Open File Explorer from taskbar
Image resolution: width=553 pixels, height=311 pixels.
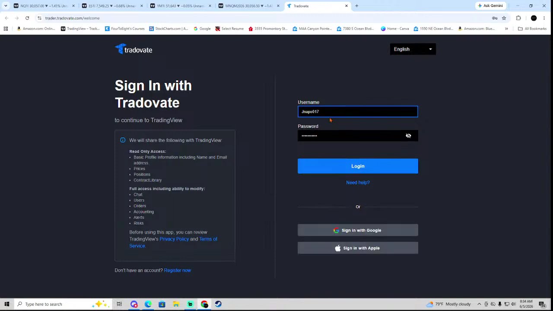click(x=176, y=304)
